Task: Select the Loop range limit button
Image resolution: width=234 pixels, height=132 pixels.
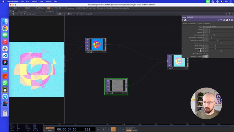Action: coord(129,130)
